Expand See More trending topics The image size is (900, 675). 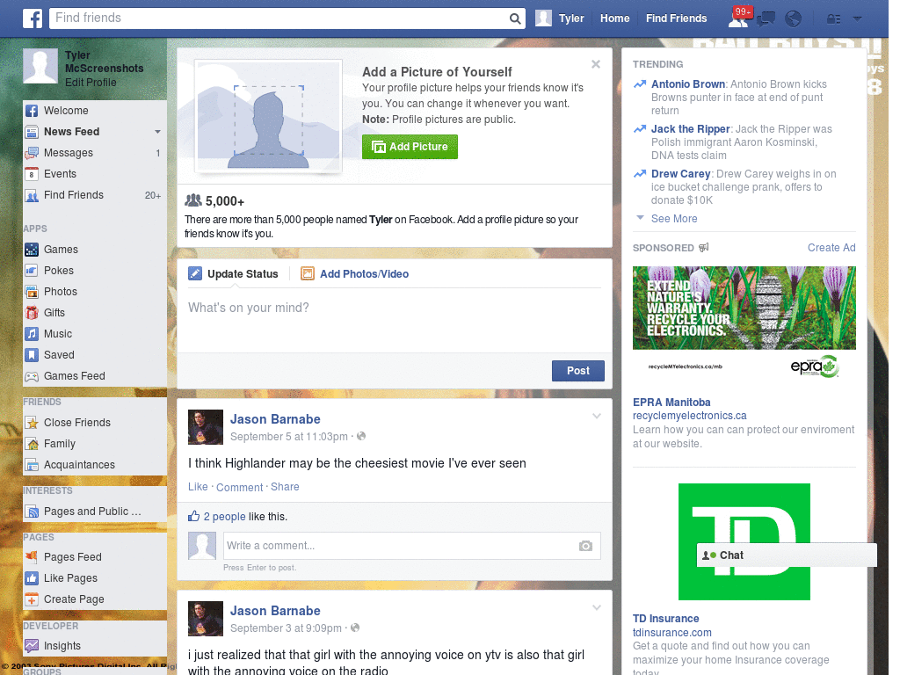674,219
